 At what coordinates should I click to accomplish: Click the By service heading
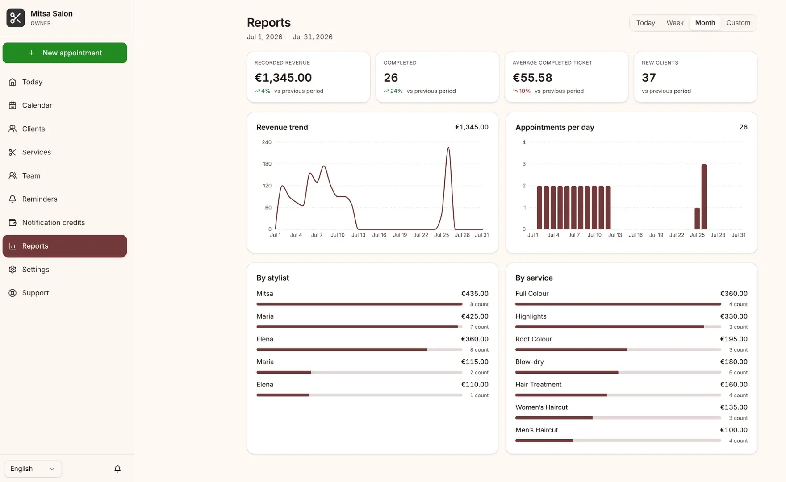pyautogui.click(x=534, y=278)
